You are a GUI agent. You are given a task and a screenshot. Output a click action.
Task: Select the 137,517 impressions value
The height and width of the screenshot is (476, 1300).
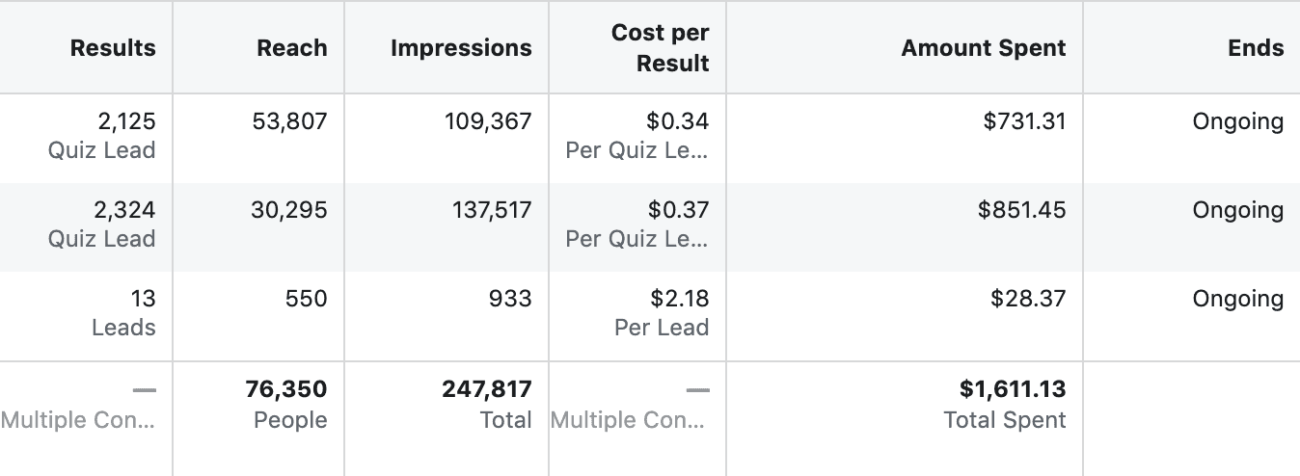pyautogui.click(x=492, y=210)
